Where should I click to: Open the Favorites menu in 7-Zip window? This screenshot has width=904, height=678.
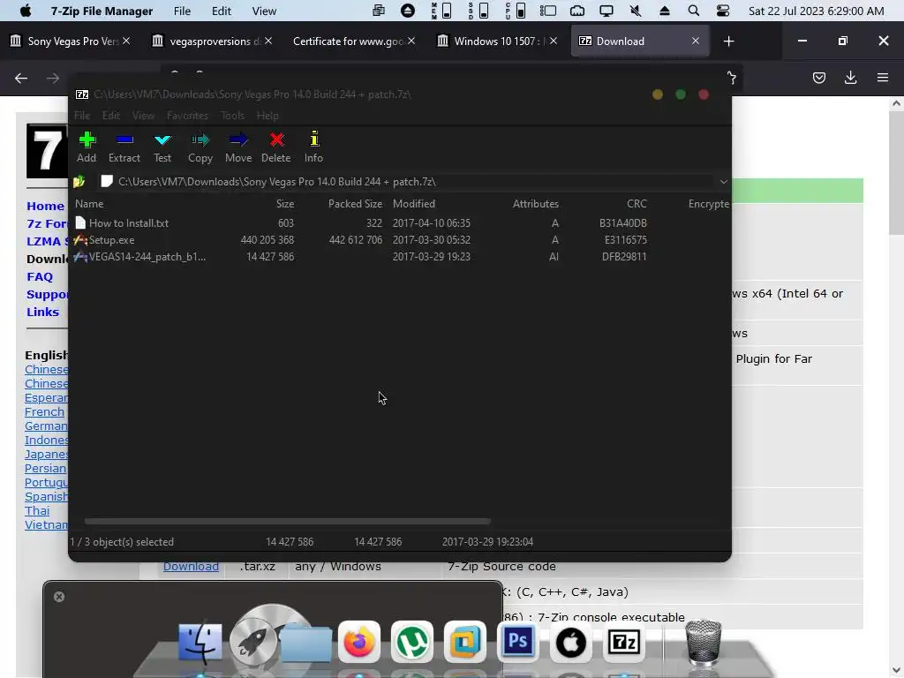click(x=187, y=116)
